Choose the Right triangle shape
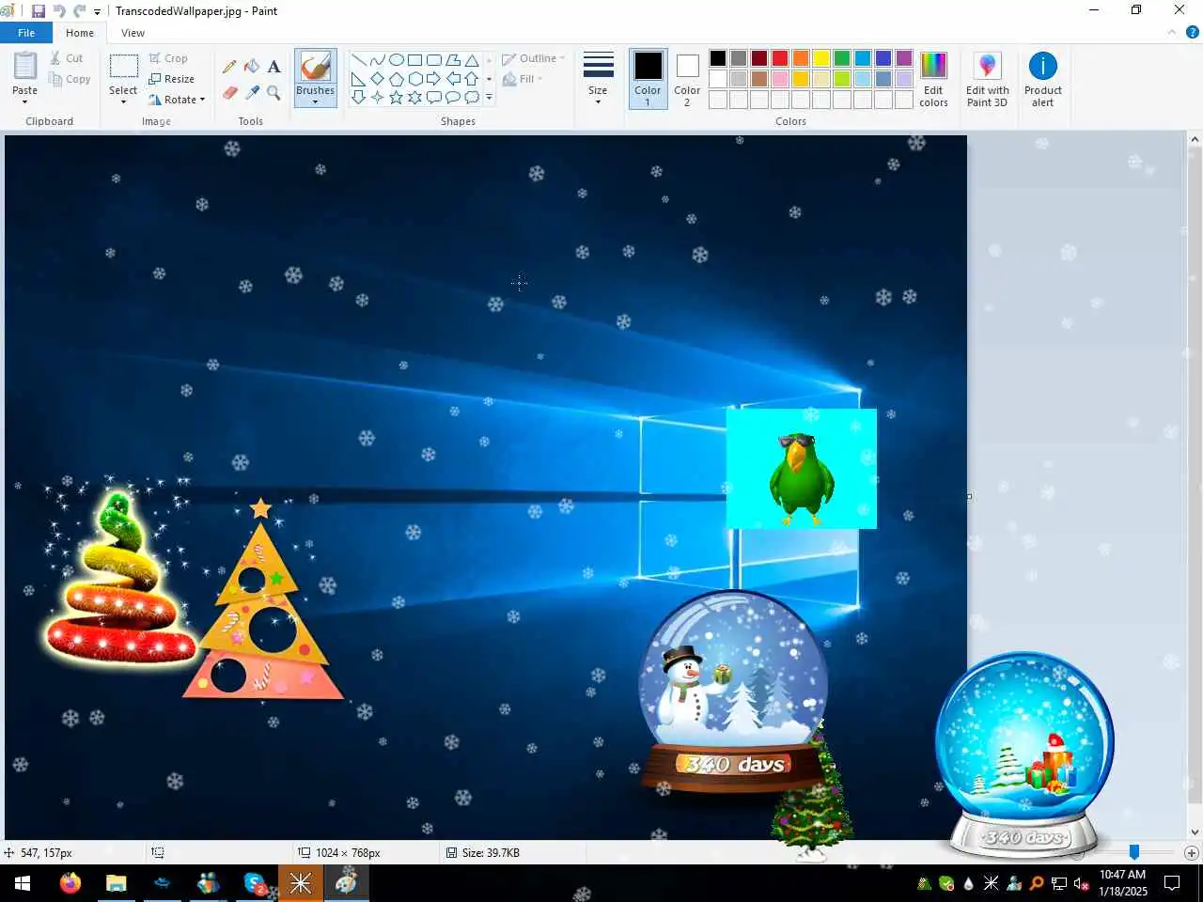Image resolution: width=1203 pixels, height=902 pixels. [x=358, y=79]
